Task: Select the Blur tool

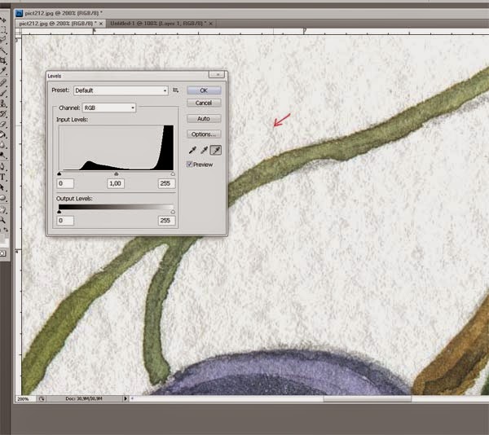Action: pos(3,145)
